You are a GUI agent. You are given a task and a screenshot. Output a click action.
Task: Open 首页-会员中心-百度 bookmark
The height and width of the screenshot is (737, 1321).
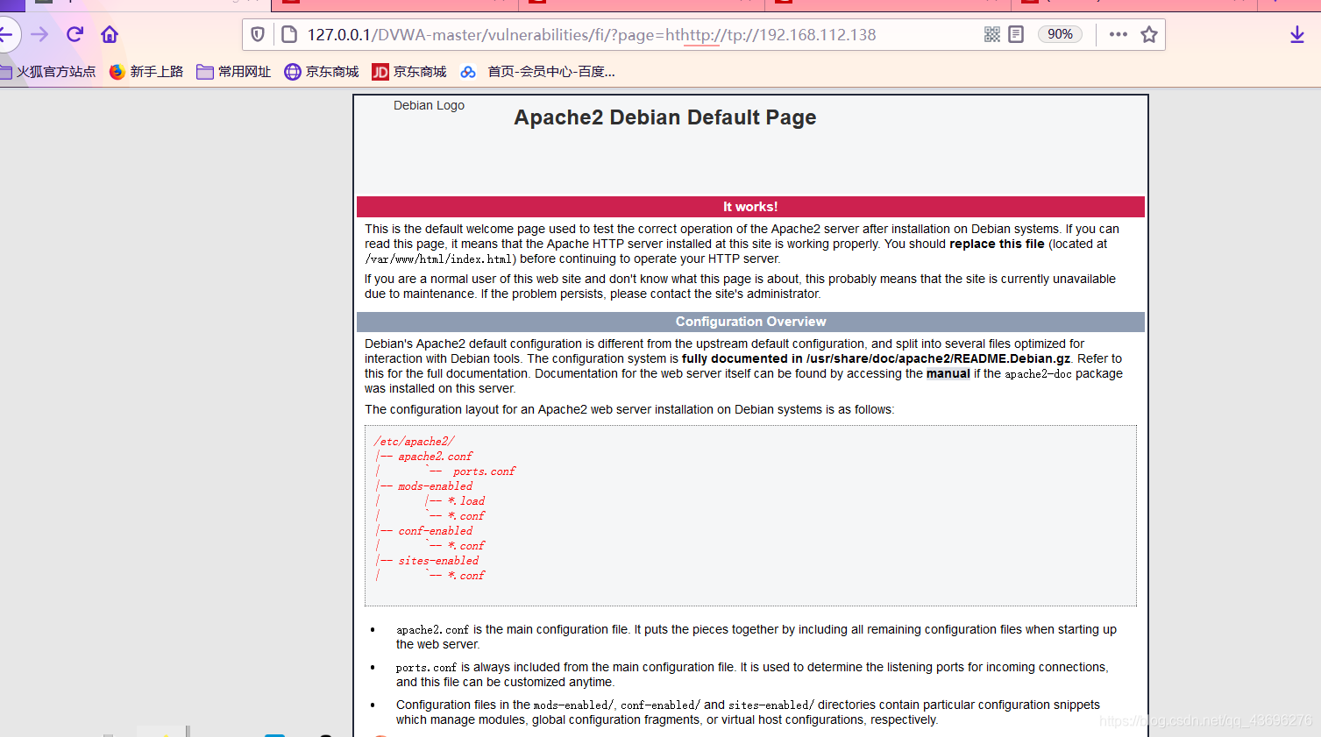538,72
